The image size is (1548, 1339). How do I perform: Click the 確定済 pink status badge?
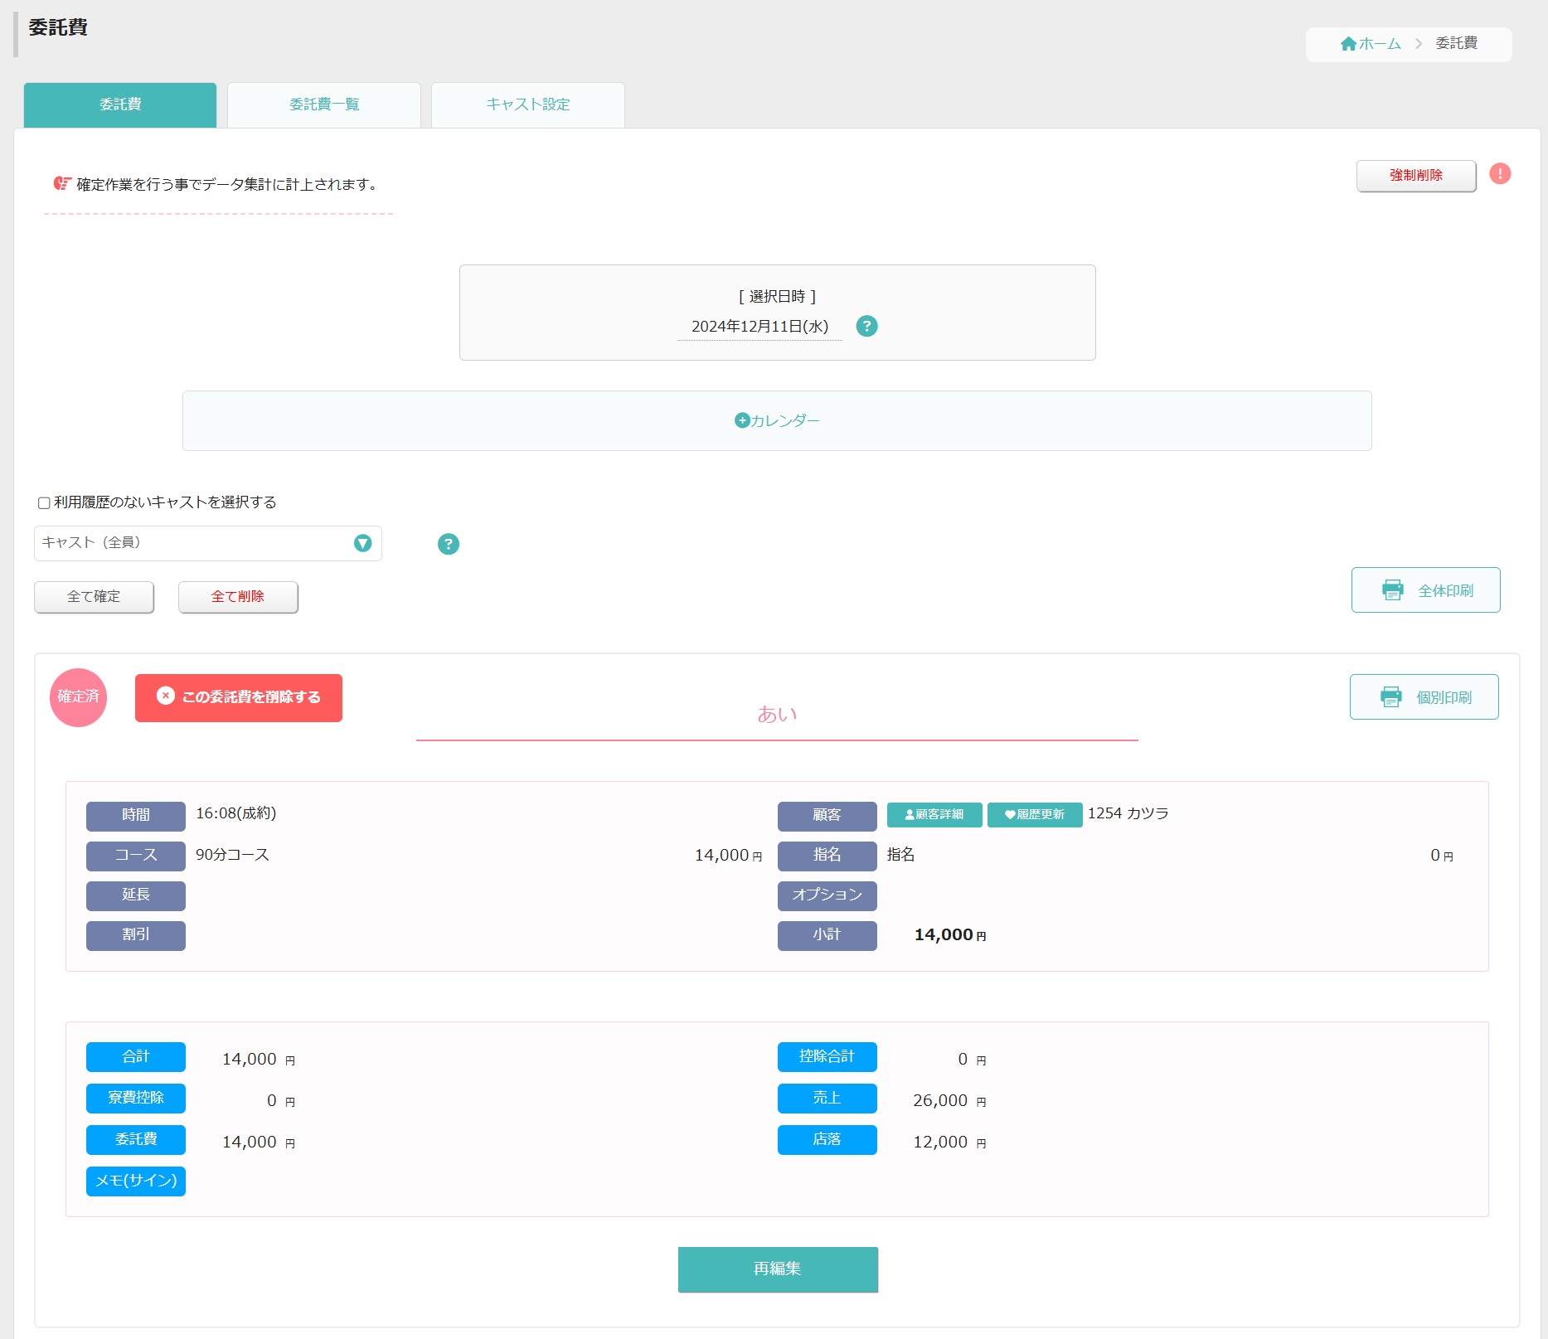point(79,697)
